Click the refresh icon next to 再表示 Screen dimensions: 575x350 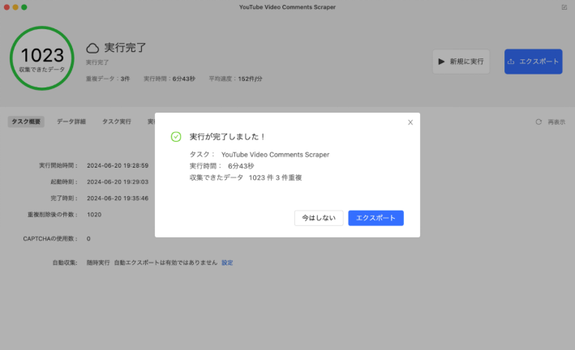[539, 122]
